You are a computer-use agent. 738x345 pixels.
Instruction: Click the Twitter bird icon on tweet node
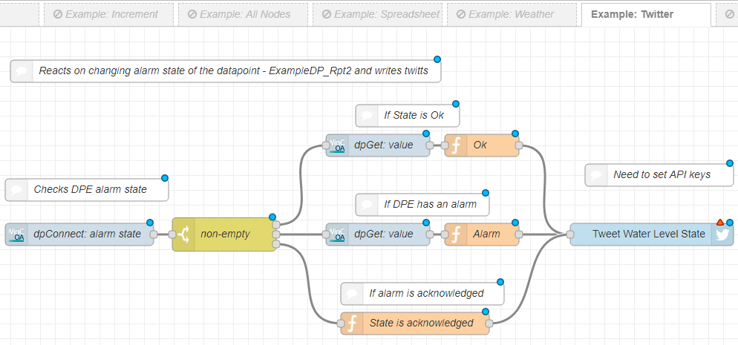coord(722,234)
